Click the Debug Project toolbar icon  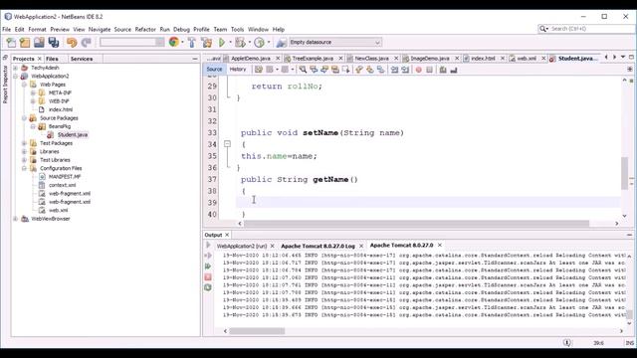click(240, 42)
